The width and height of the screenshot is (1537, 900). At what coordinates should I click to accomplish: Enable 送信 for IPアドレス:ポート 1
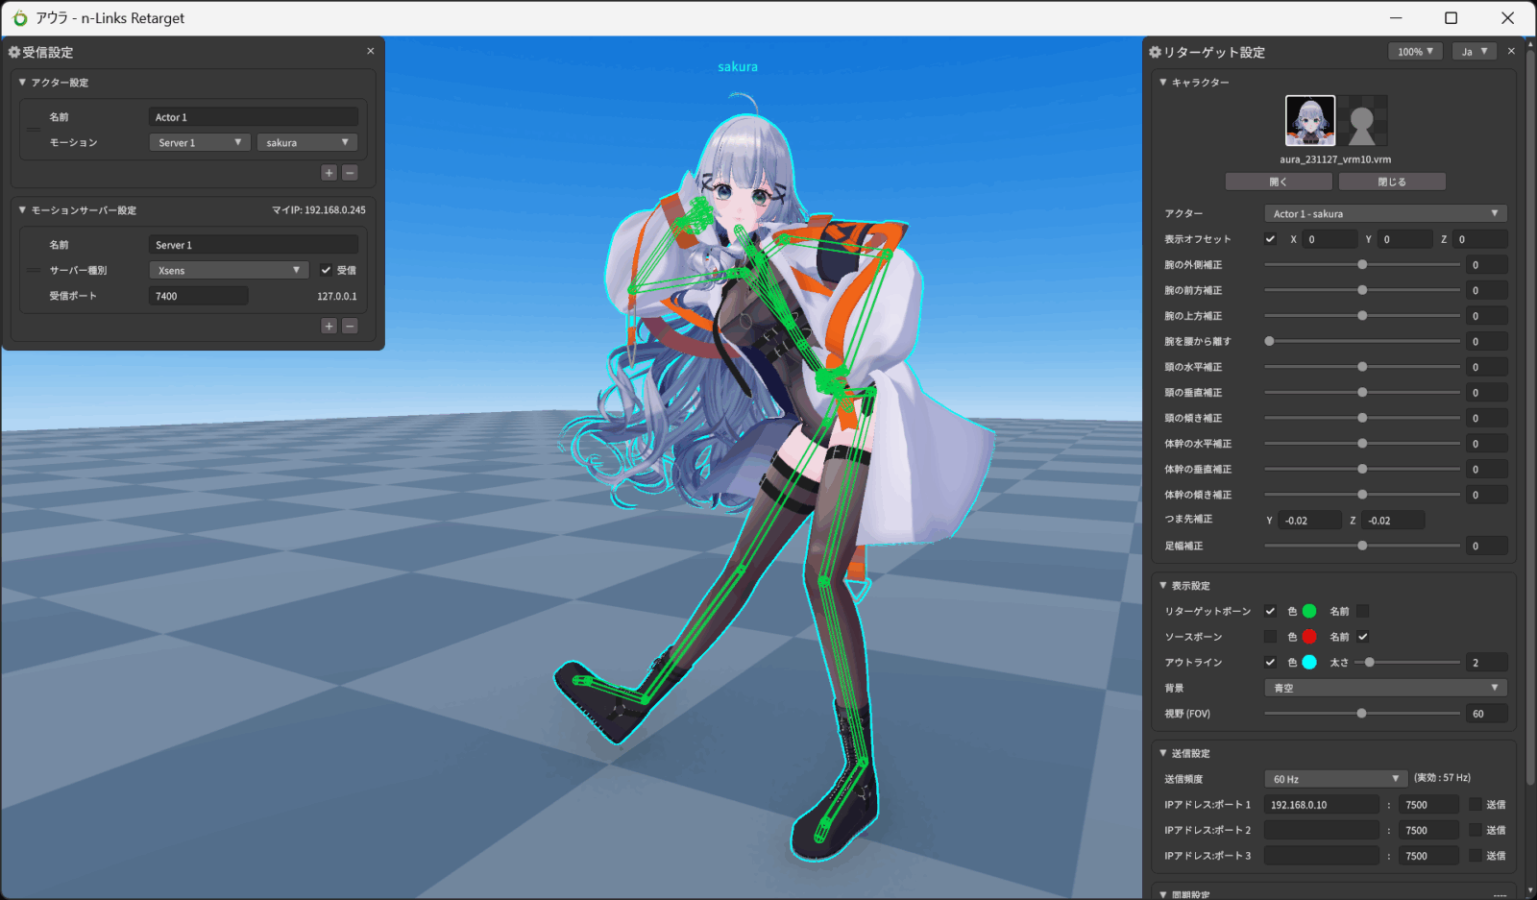(1475, 805)
